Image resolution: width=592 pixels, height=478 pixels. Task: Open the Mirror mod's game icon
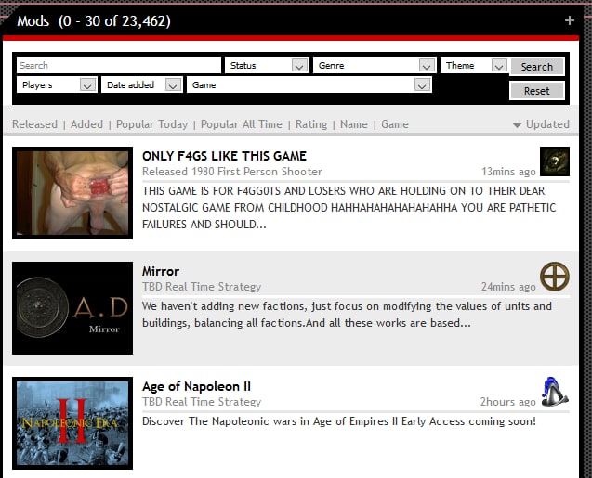pos(554,277)
